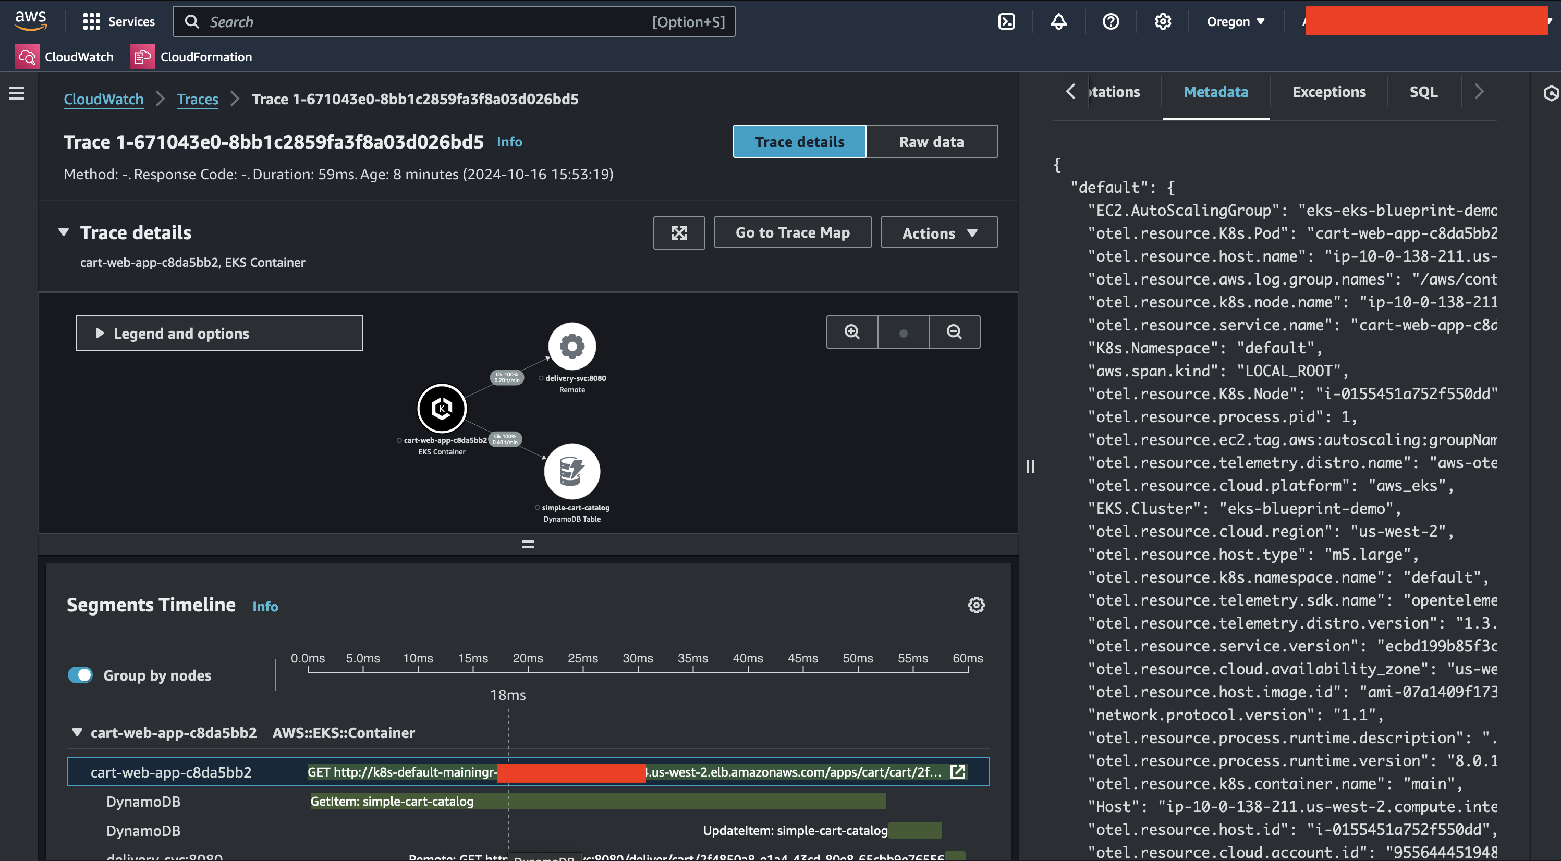Disable the Group by nodes toggle

coord(81,674)
